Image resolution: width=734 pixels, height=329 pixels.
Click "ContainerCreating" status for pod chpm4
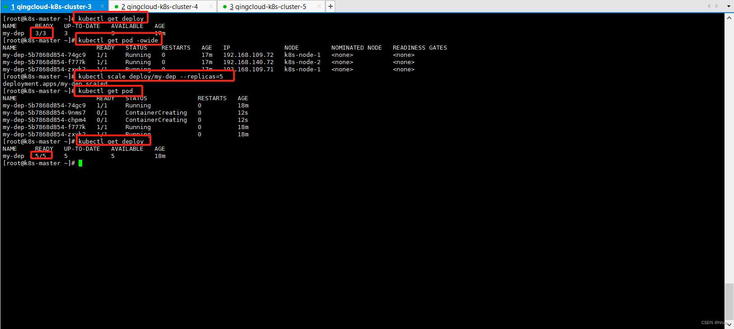point(156,120)
